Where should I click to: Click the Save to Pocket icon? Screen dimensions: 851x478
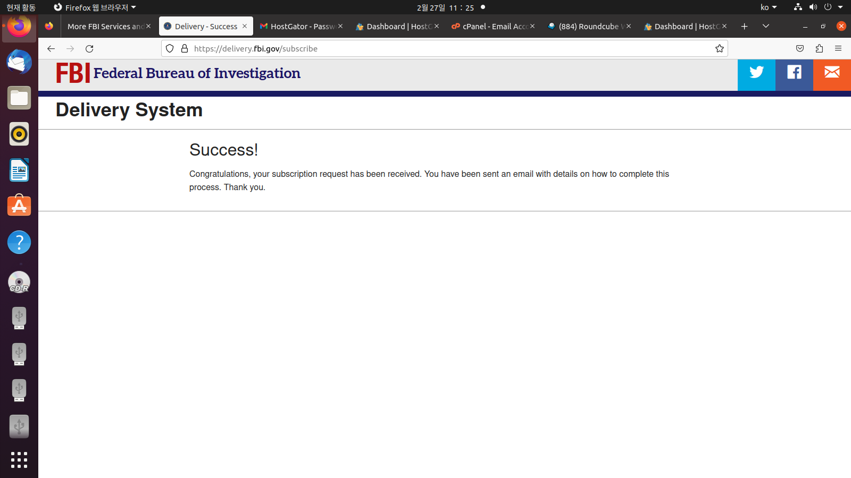800,49
